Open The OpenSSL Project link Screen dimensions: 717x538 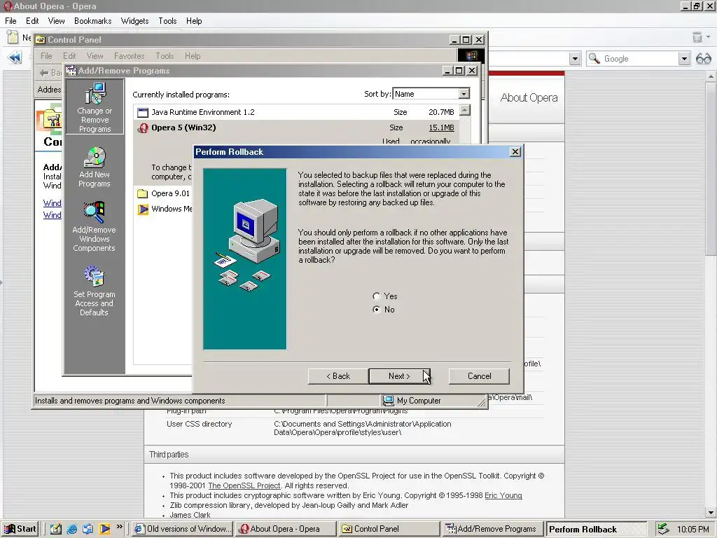pyautogui.click(x=244, y=486)
